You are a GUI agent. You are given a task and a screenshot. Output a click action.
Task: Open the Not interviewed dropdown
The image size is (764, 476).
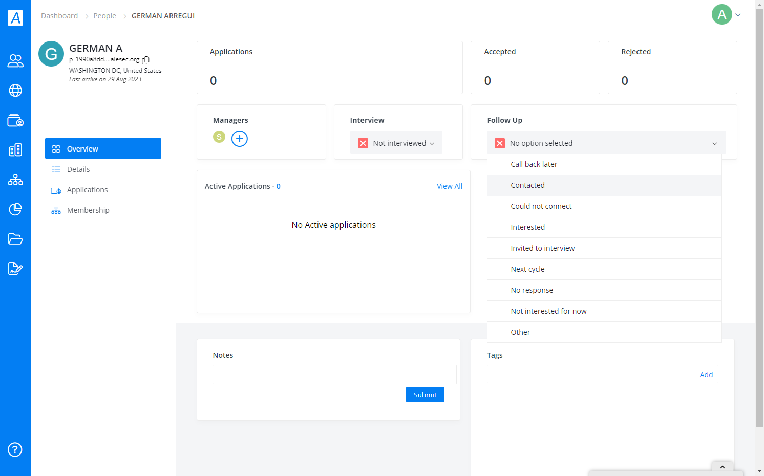pyautogui.click(x=396, y=143)
